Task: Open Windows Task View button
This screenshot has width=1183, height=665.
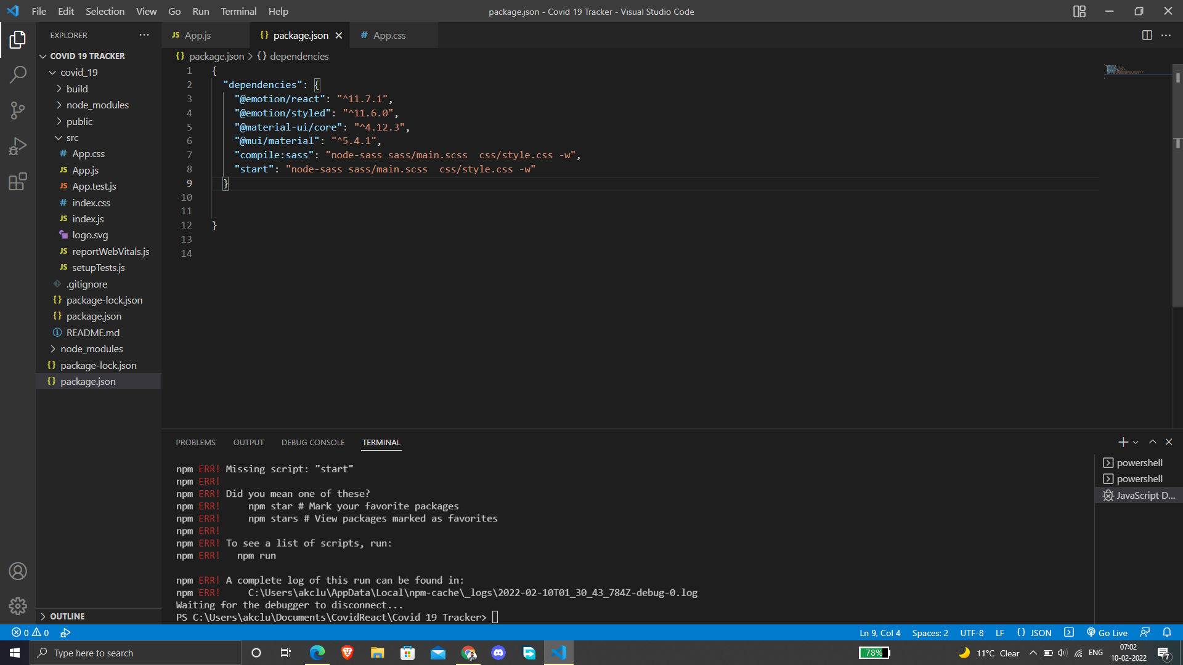Action: coord(286,653)
